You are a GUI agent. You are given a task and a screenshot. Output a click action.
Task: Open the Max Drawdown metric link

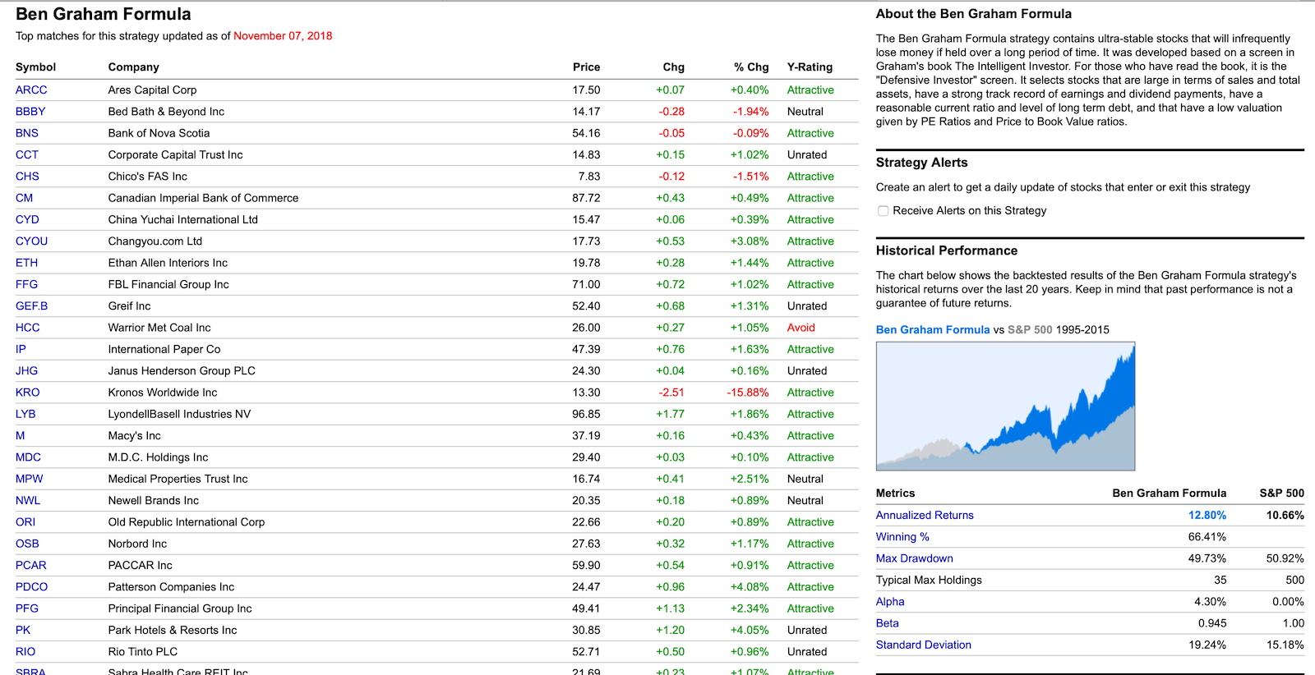(x=915, y=558)
